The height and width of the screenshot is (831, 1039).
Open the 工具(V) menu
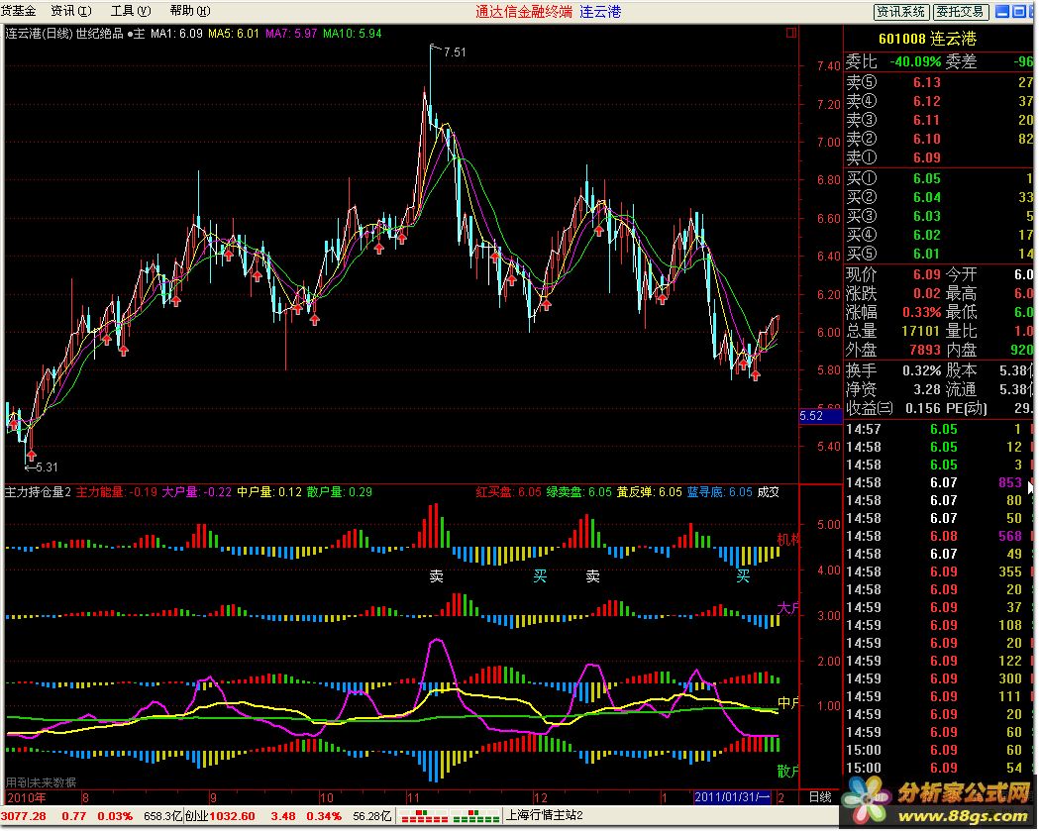point(131,11)
